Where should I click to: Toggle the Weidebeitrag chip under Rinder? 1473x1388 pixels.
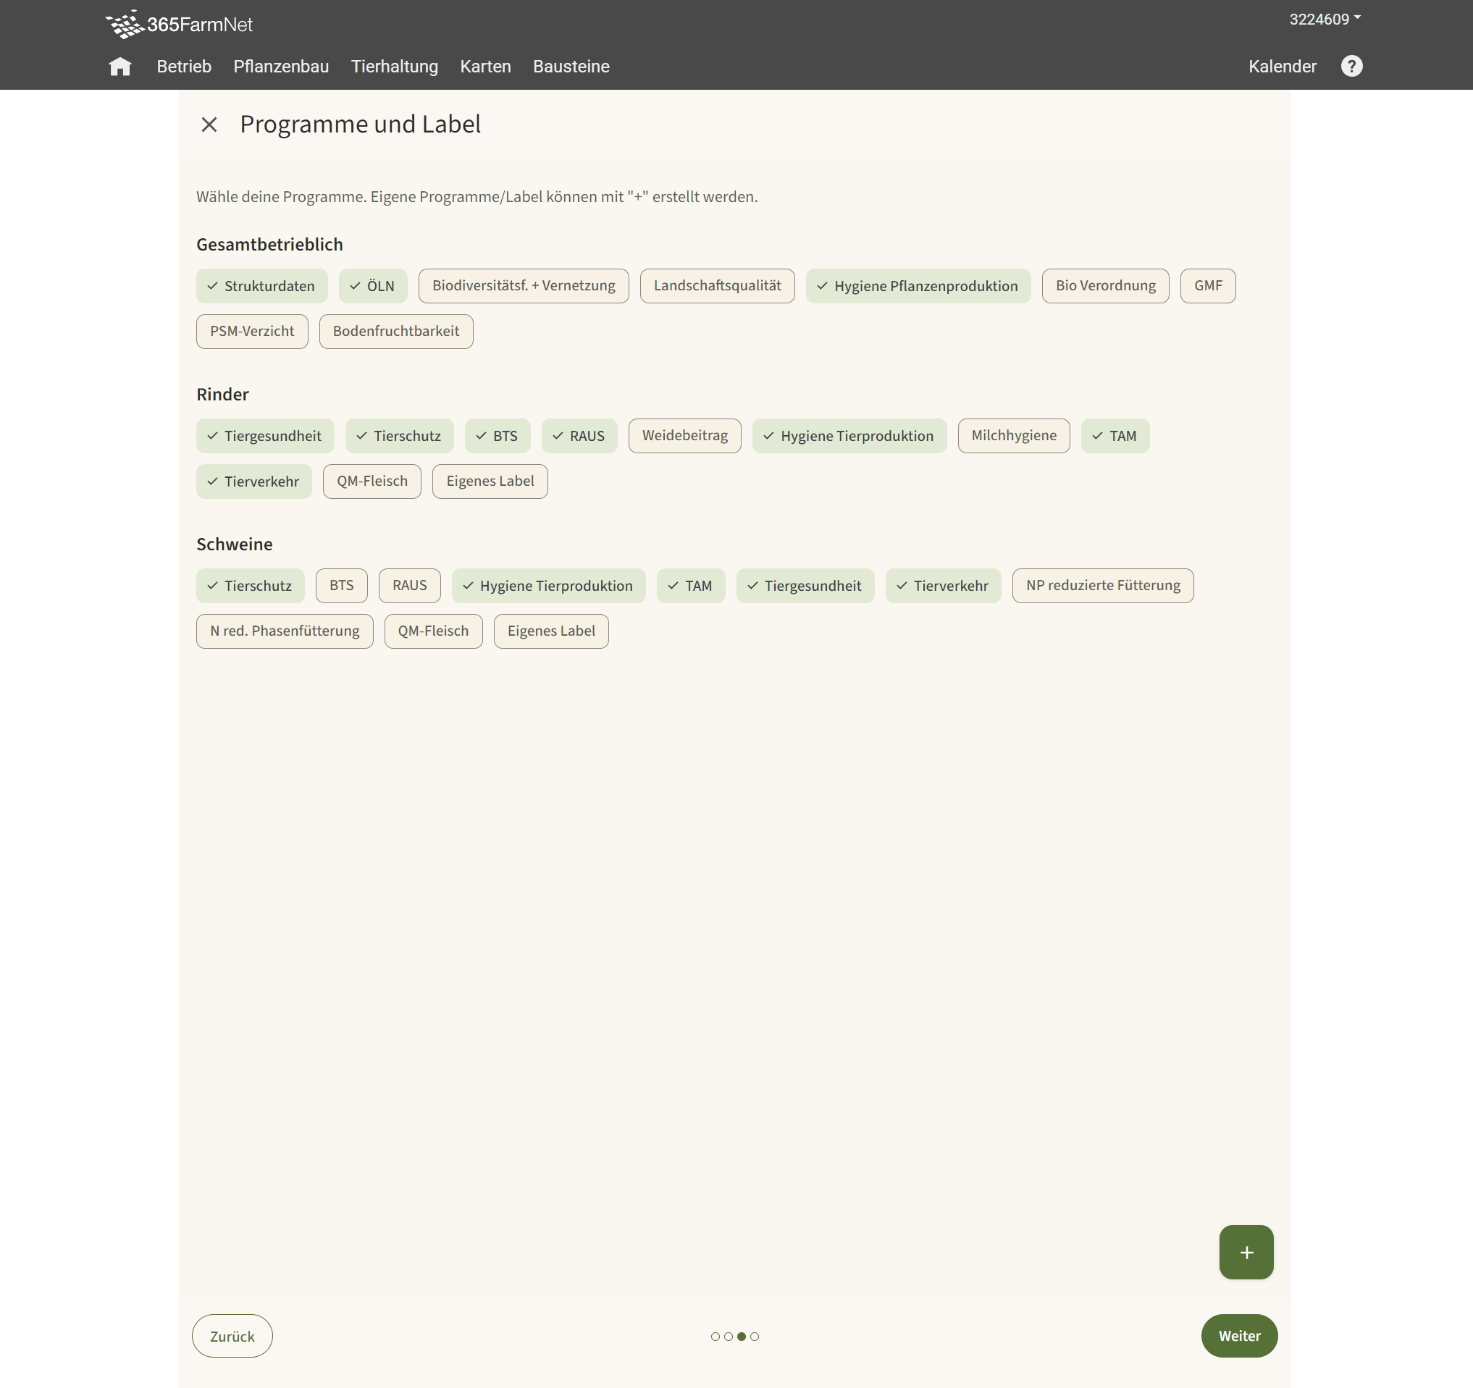[684, 435]
